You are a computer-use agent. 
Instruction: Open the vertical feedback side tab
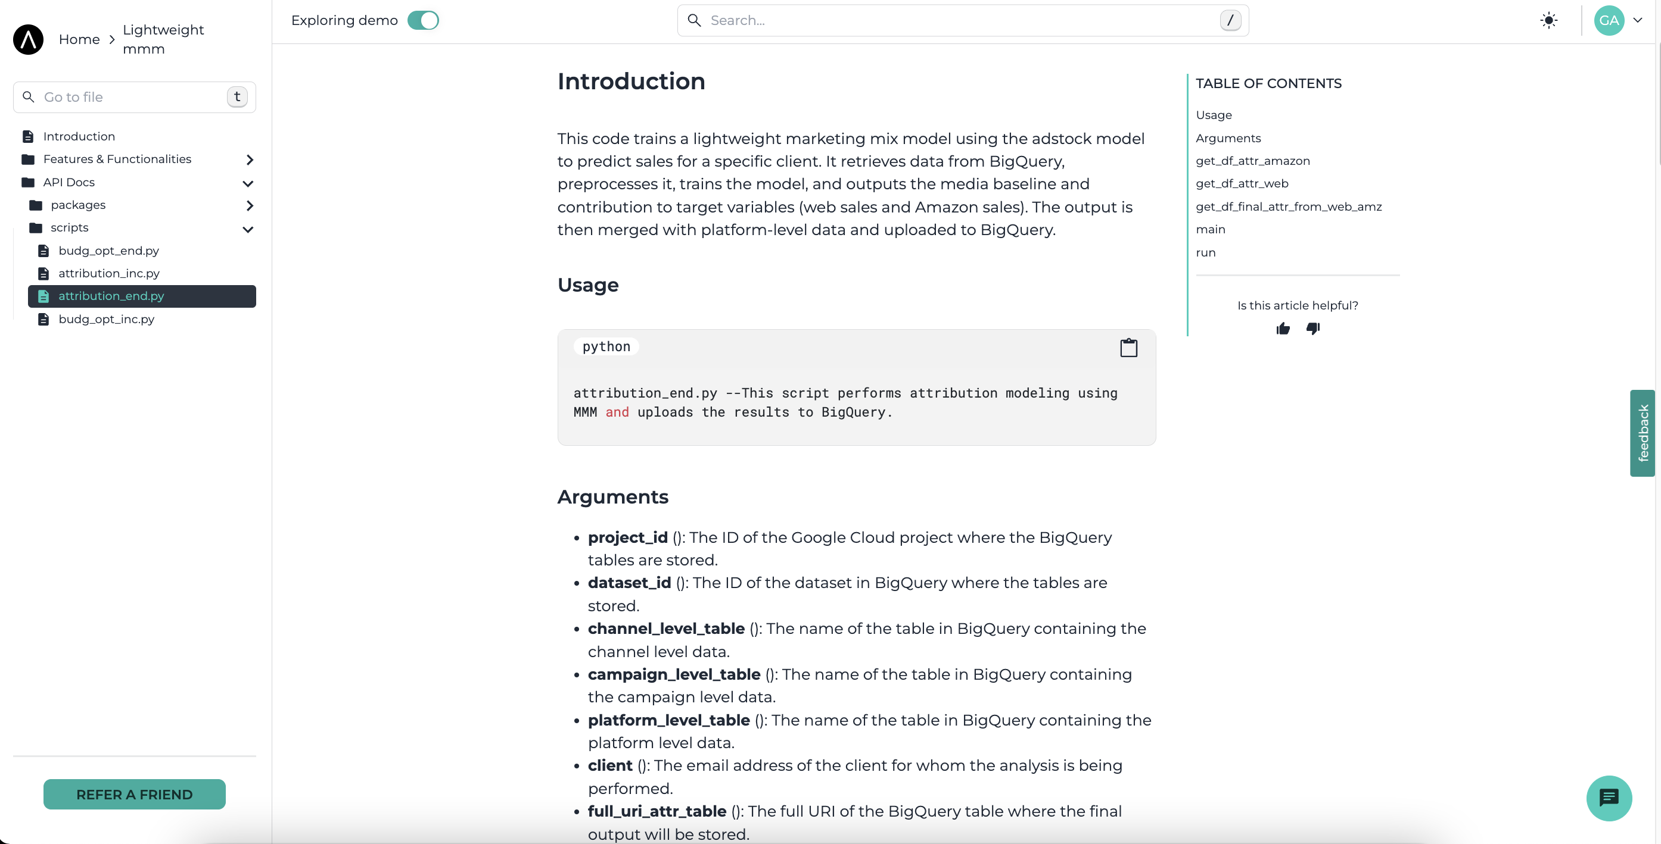click(1643, 433)
